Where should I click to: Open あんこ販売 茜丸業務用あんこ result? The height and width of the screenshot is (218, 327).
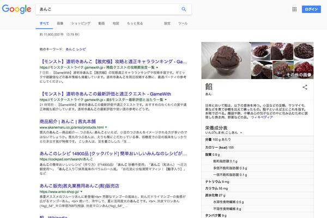[79, 186]
